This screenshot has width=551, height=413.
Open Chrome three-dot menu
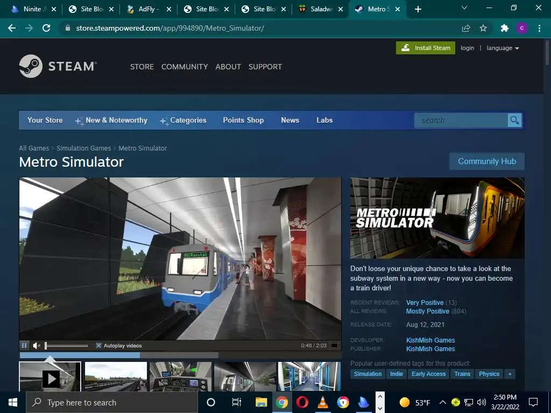539,28
